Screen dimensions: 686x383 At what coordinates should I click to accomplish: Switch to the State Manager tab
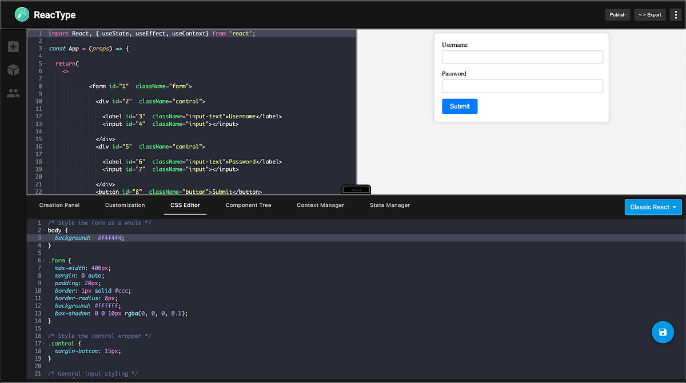[x=389, y=205]
